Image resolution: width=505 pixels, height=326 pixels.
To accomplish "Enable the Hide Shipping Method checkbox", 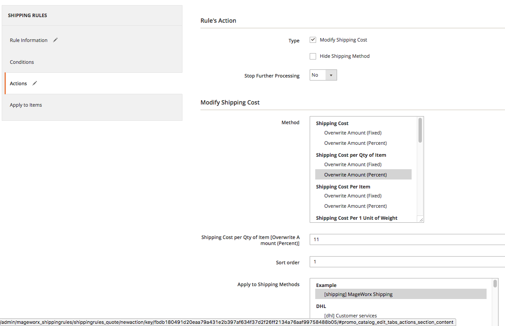I will point(313,56).
